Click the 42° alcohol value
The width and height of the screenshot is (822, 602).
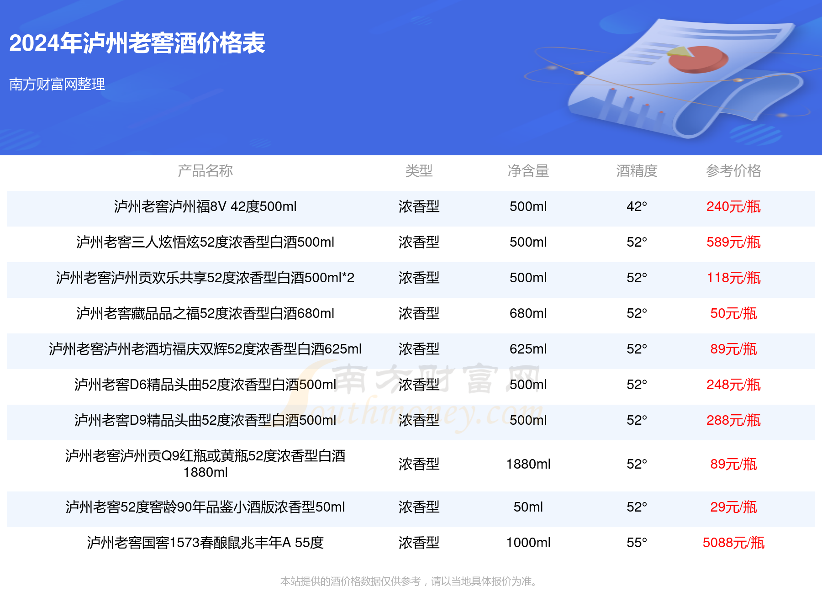[x=637, y=206]
